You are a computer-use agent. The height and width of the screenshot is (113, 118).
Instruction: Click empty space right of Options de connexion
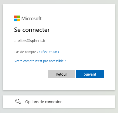[x=88, y=102]
